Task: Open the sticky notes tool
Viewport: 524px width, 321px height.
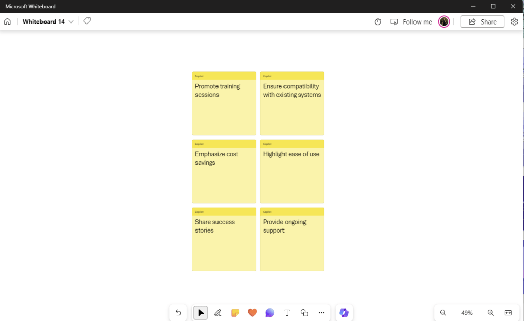Action: [x=235, y=313]
